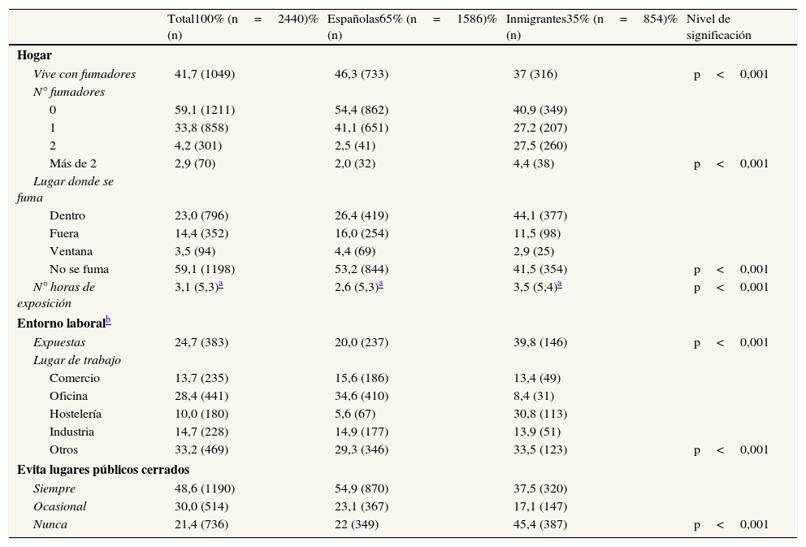806x547 pixels.
Task: Click the Lugar de trabajo subheading
Action: 77,360
